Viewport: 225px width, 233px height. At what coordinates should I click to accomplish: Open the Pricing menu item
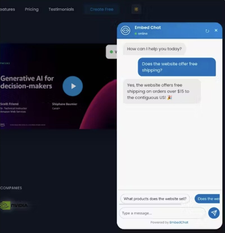pyautogui.click(x=31, y=9)
